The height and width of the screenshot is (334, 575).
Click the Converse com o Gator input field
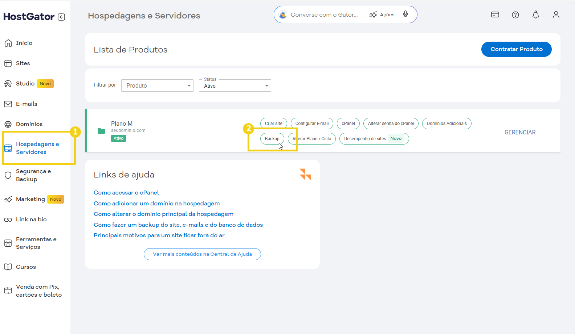[x=324, y=14]
